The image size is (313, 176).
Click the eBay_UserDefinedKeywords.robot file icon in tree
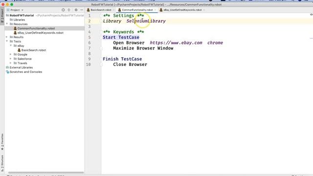(x=15, y=33)
